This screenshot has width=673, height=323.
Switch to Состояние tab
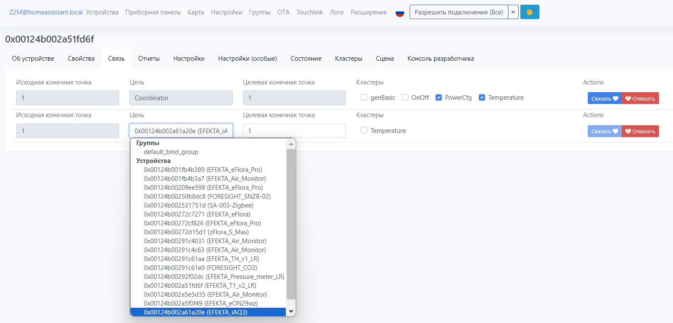(306, 59)
